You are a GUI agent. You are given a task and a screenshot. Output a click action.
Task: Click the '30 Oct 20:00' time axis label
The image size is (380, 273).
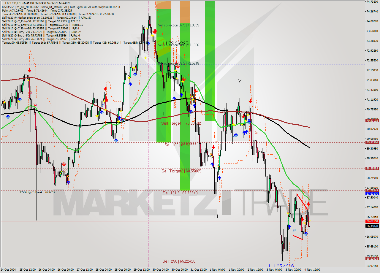[x=180, y=270]
